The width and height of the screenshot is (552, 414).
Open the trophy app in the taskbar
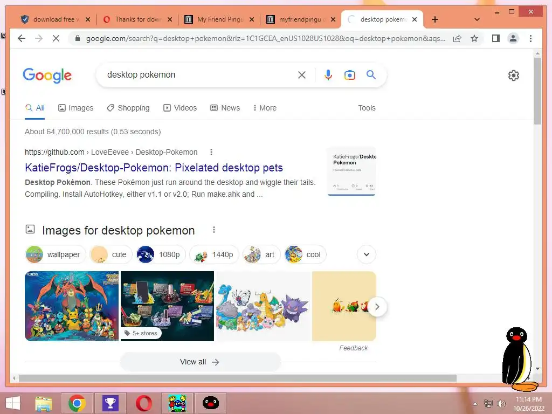tap(110, 403)
